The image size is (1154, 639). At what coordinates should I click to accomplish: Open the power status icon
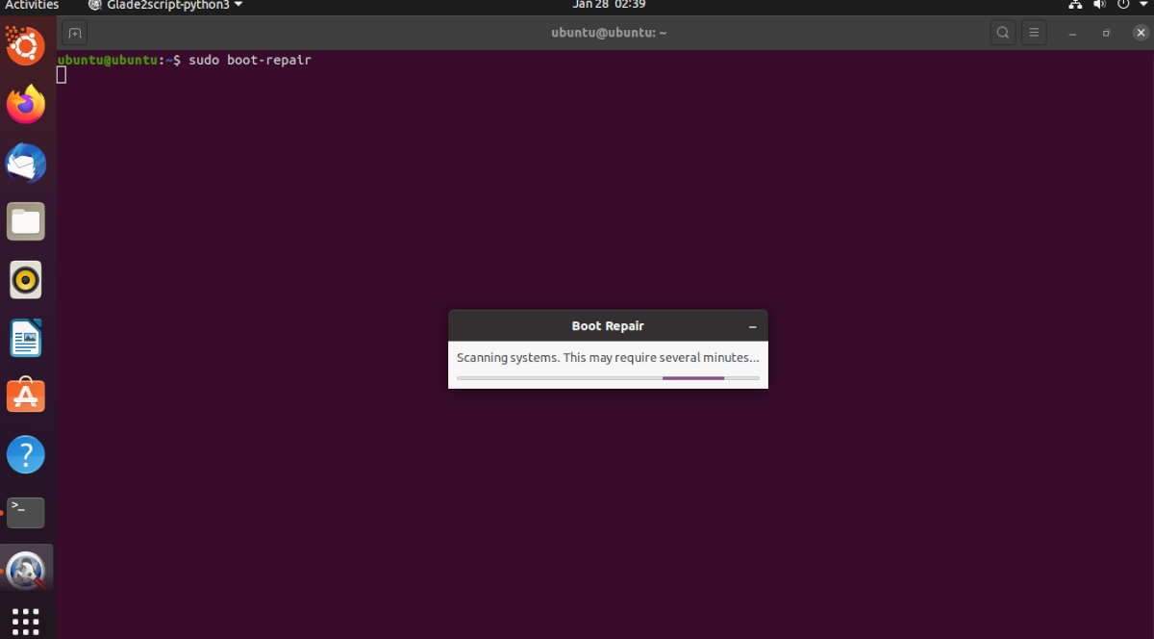[1122, 5]
